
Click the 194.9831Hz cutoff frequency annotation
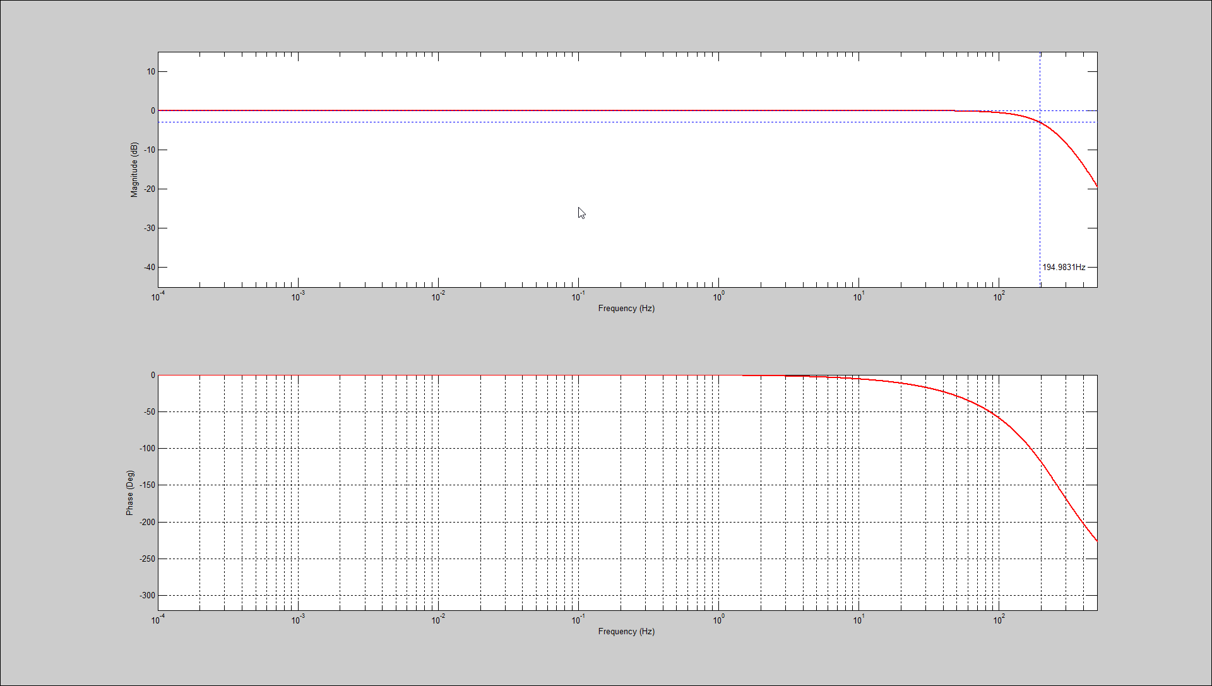1064,268
